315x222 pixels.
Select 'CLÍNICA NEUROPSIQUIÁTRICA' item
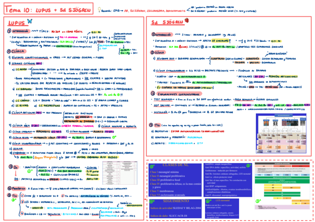[27, 143]
